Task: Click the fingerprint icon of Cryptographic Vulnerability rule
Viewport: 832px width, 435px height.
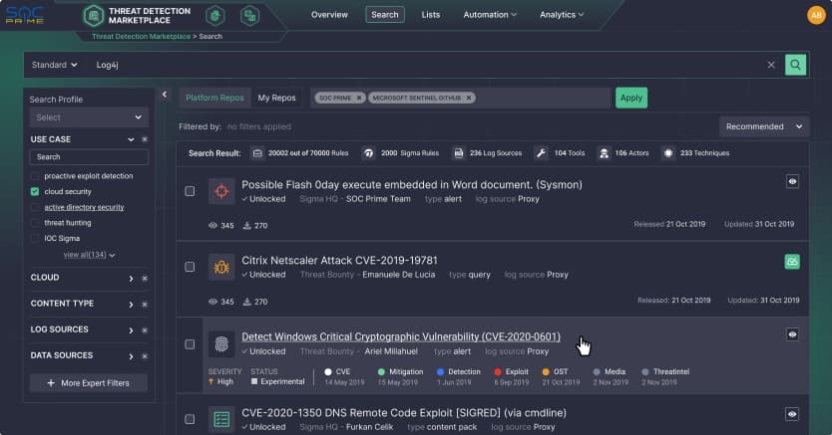Action: point(221,343)
